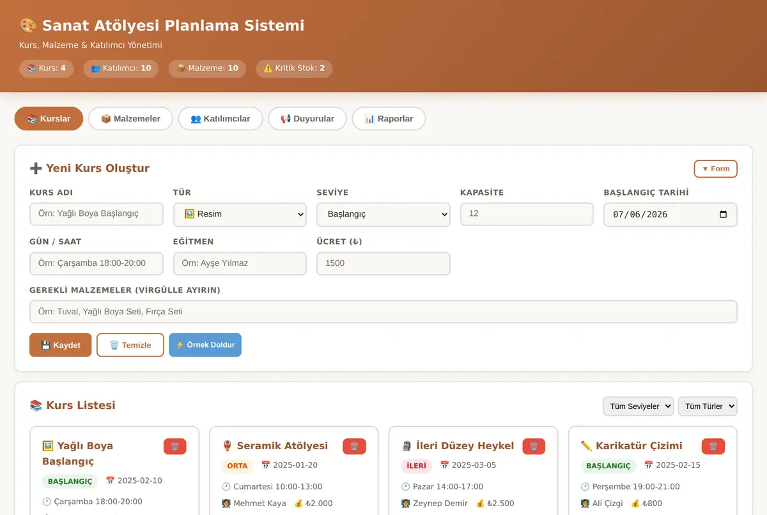Screen dimensions: 767x515
Task: Click the date 2025-03-05
Action: [474, 465]
